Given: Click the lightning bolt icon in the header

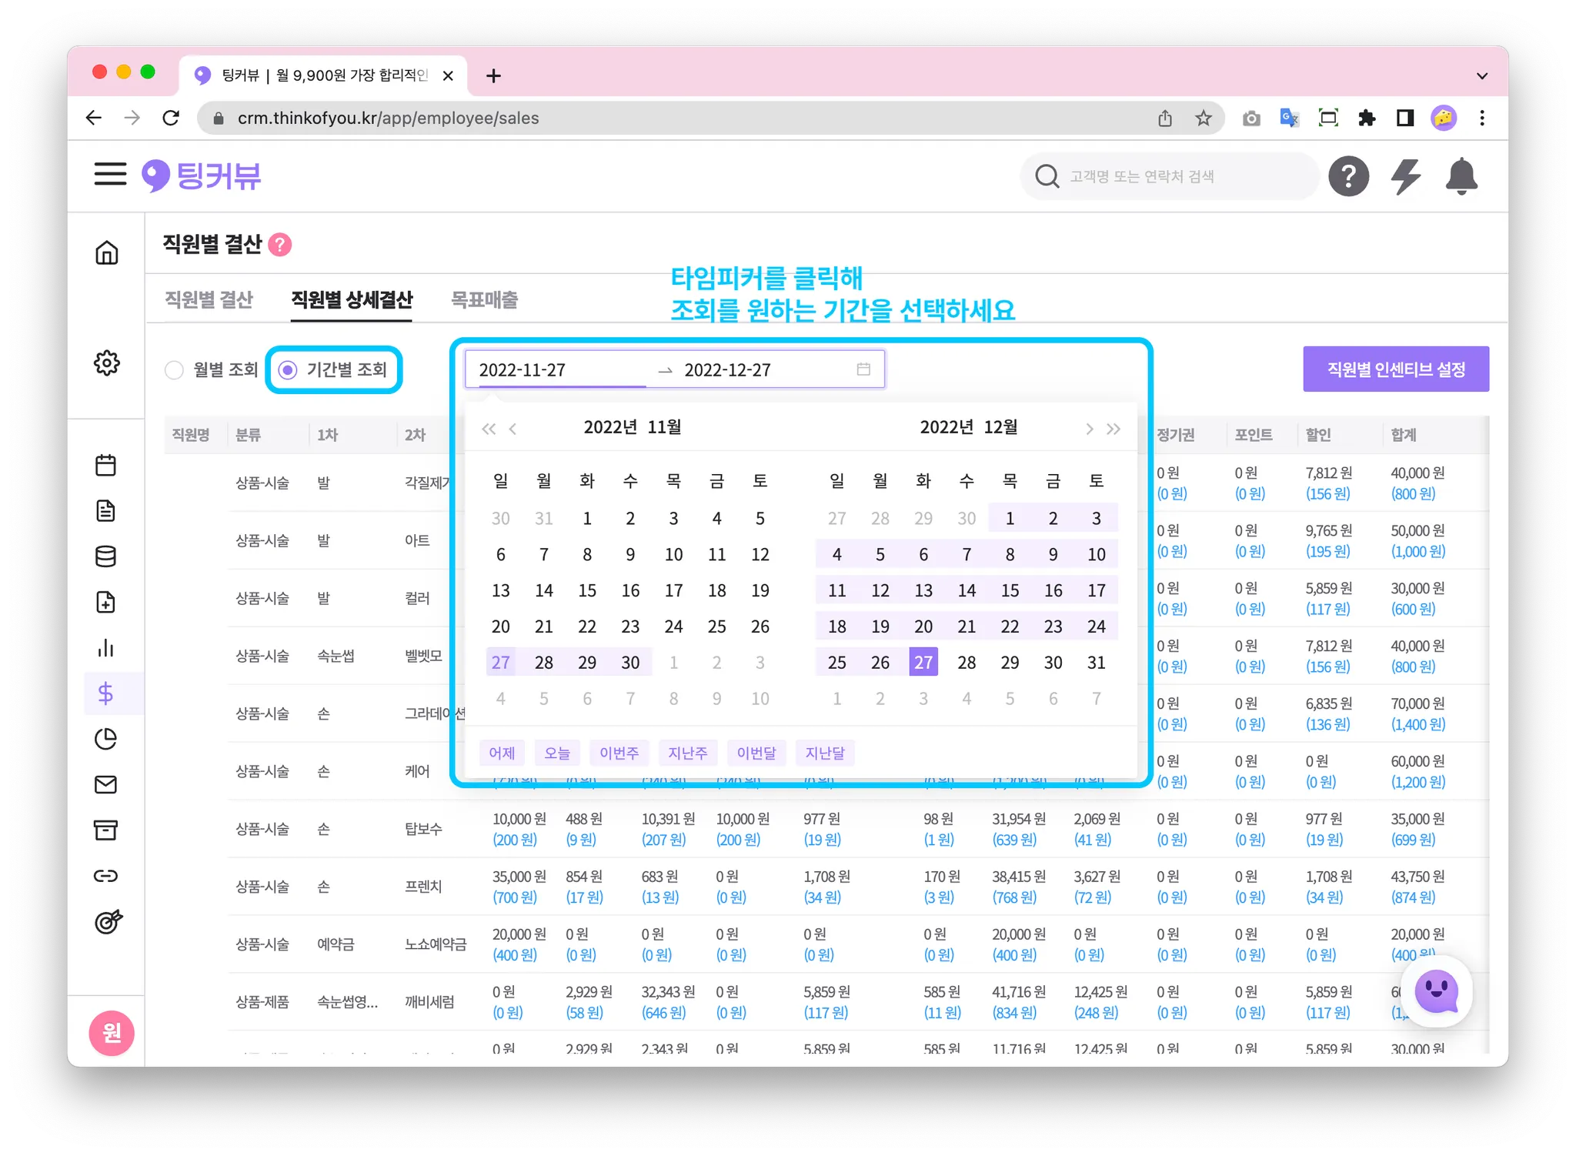Looking at the screenshot, I should click(1405, 177).
